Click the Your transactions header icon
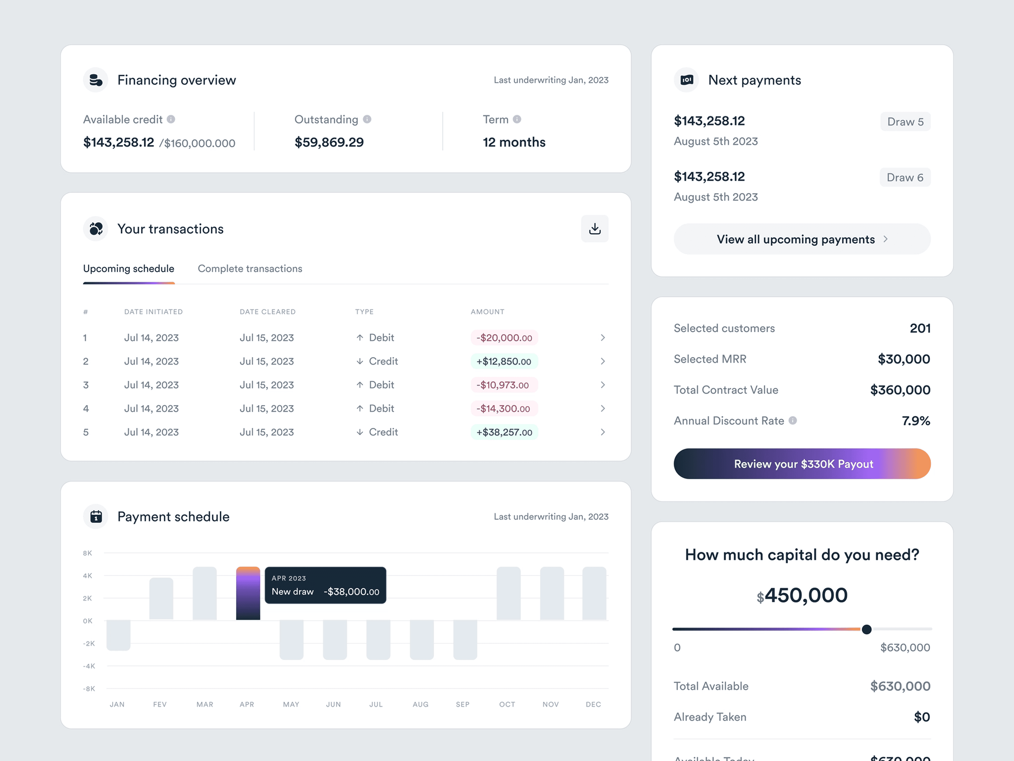The width and height of the screenshot is (1014, 761). [x=96, y=228]
